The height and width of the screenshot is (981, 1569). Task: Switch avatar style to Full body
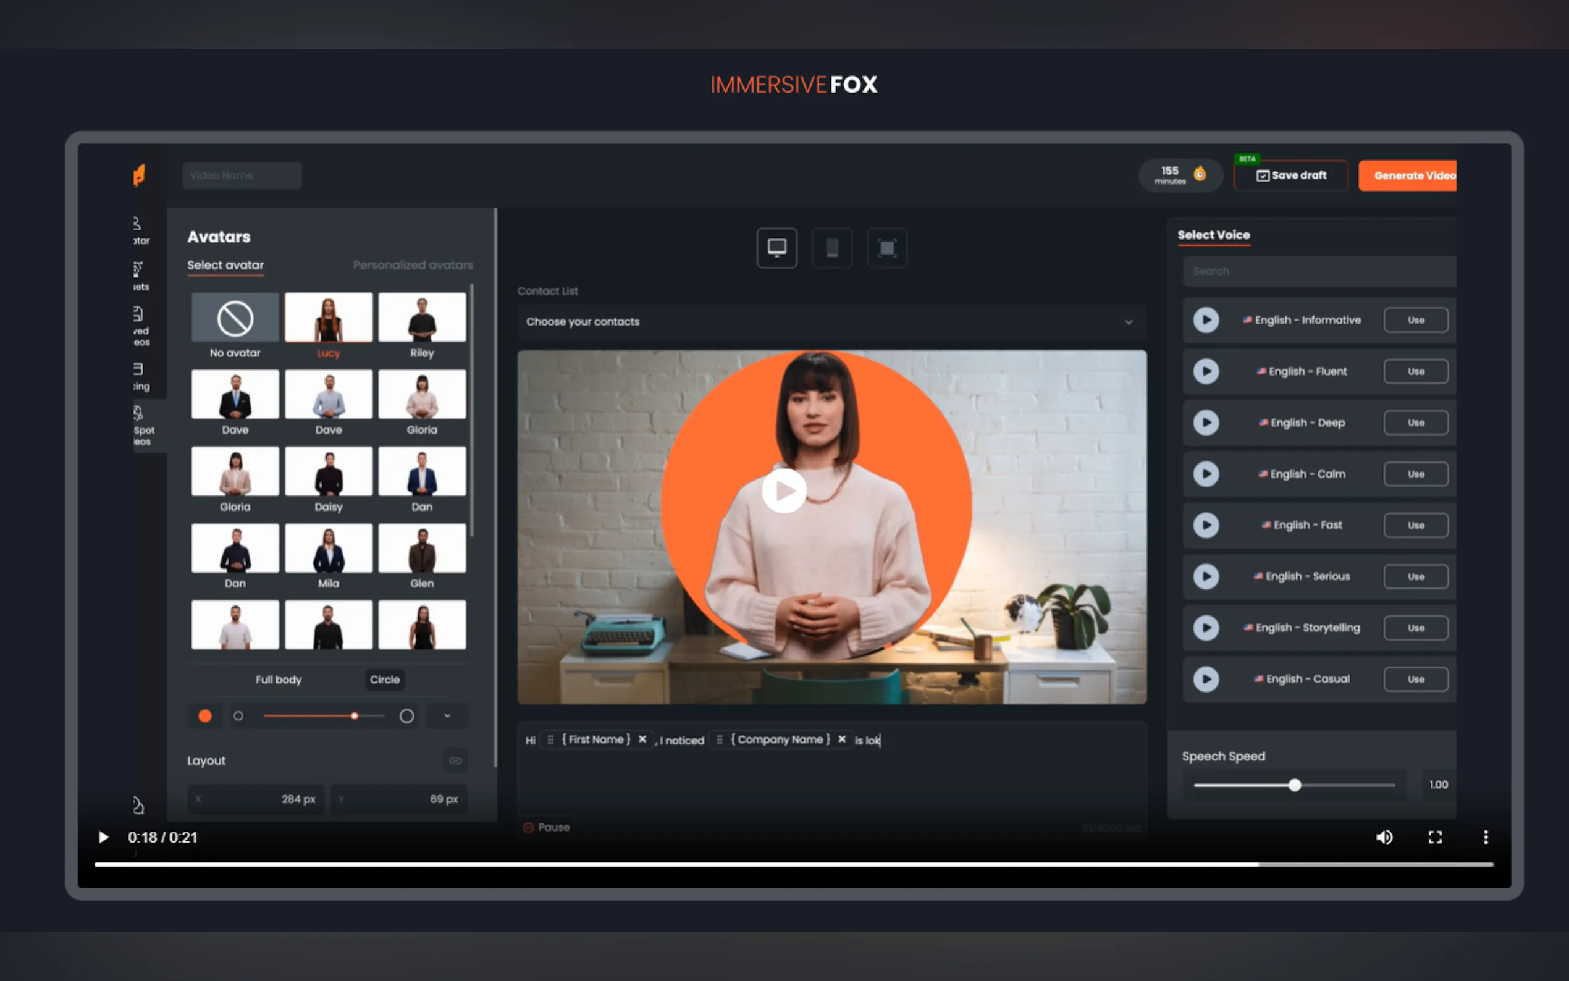pyautogui.click(x=278, y=680)
